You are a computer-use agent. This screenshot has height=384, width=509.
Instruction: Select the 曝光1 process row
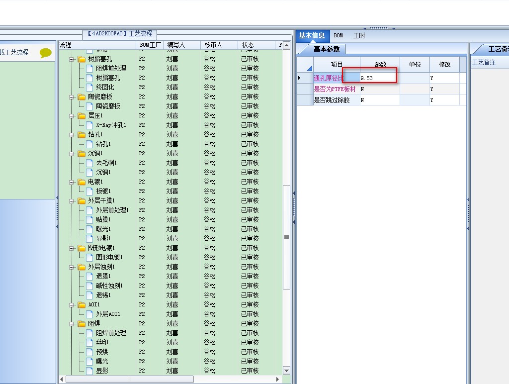click(103, 229)
